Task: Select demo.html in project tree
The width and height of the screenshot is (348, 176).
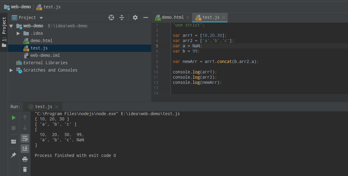Action: click(42, 41)
